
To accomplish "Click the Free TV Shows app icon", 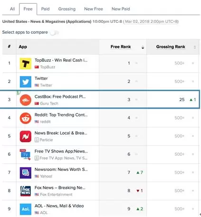I will [x=26, y=154].
